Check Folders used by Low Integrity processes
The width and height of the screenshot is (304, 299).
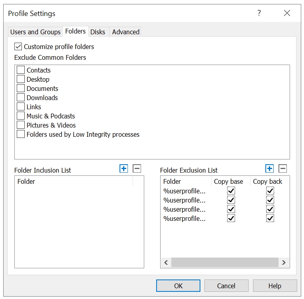point(21,134)
